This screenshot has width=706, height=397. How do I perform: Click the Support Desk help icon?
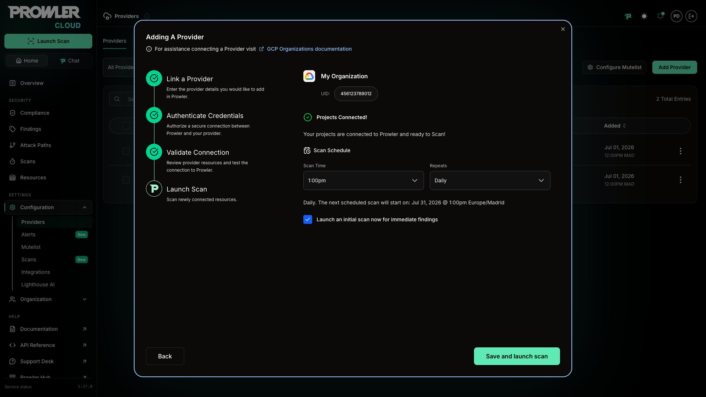[13, 361]
